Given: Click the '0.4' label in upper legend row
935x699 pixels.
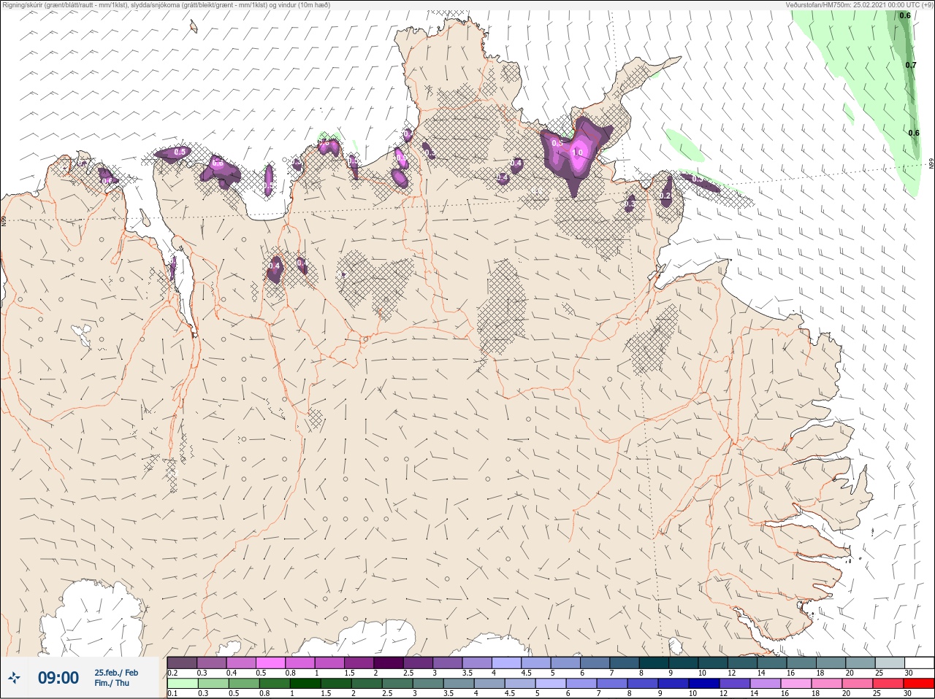Looking at the screenshot, I should (x=232, y=673).
